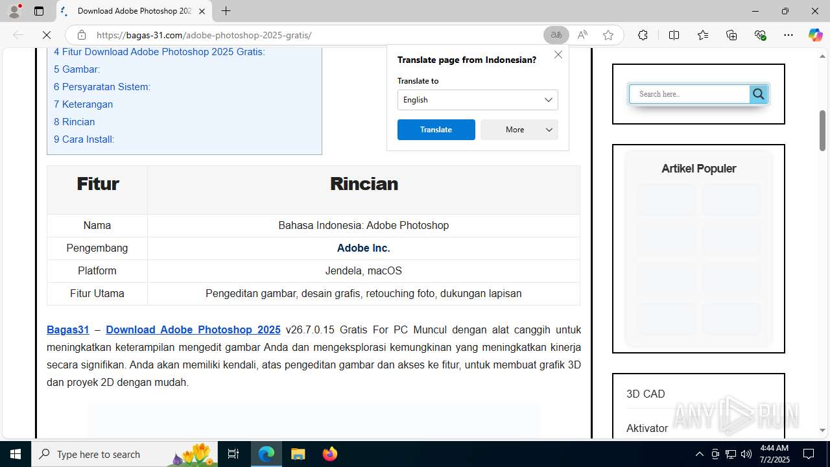Show hidden system tray icons
830x467 pixels.
coord(699,454)
